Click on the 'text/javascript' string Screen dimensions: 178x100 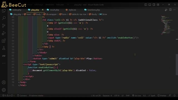(x=49, y=64)
